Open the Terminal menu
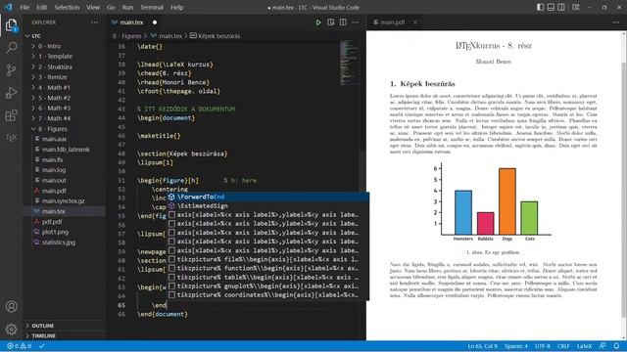The width and height of the screenshot is (627, 352). pyautogui.click(x=152, y=7)
